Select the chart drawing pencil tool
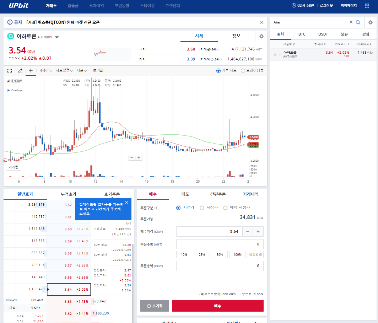Screen dimensions: 378x323 coord(20,71)
